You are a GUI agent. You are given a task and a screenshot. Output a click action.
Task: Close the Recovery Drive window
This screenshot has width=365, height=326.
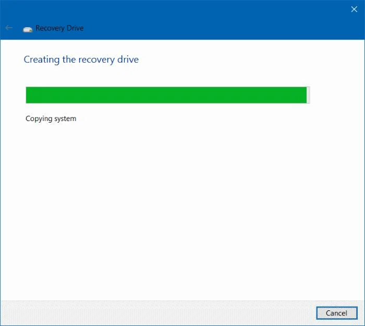354,9
